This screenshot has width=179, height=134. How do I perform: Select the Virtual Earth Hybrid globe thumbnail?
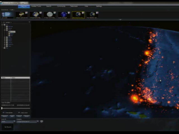tap(36, 15)
